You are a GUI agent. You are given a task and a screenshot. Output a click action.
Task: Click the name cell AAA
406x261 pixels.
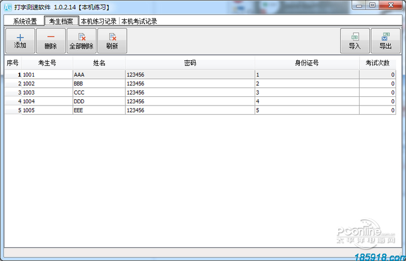point(99,75)
